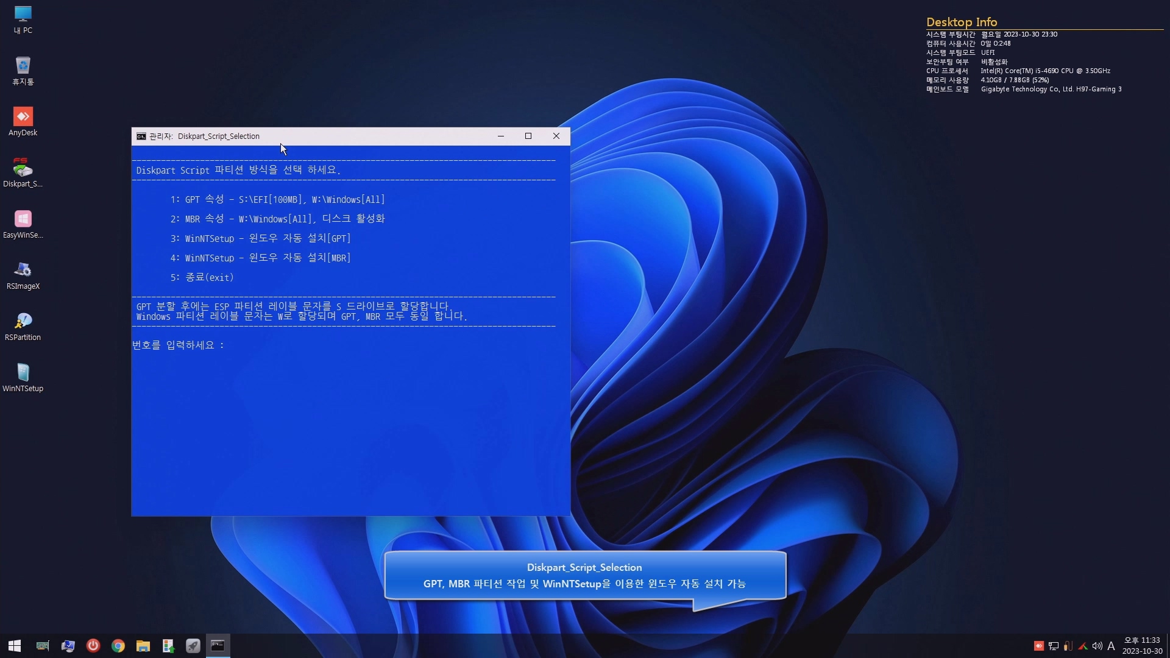This screenshot has height=658, width=1170.
Task: Click 'Diskpart Script 파티션 방식을 선택 하세요.' heading
Action: coord(238,170)
